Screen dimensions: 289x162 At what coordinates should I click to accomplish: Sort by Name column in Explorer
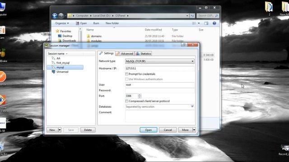(90, 30)
